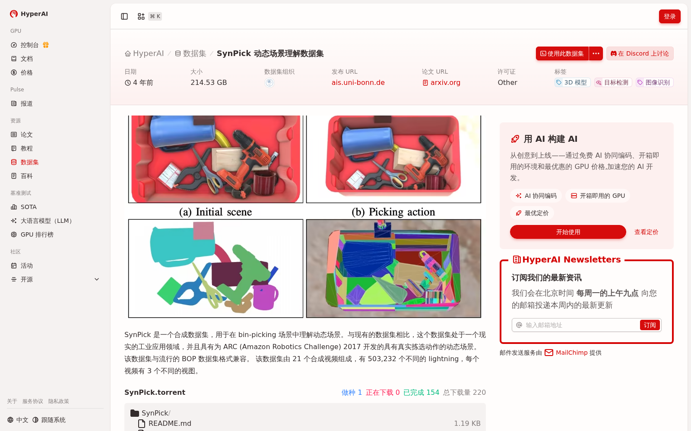The image size is (691, 431).
Task: Click the 开始使用 button
Action: [568, 232]
